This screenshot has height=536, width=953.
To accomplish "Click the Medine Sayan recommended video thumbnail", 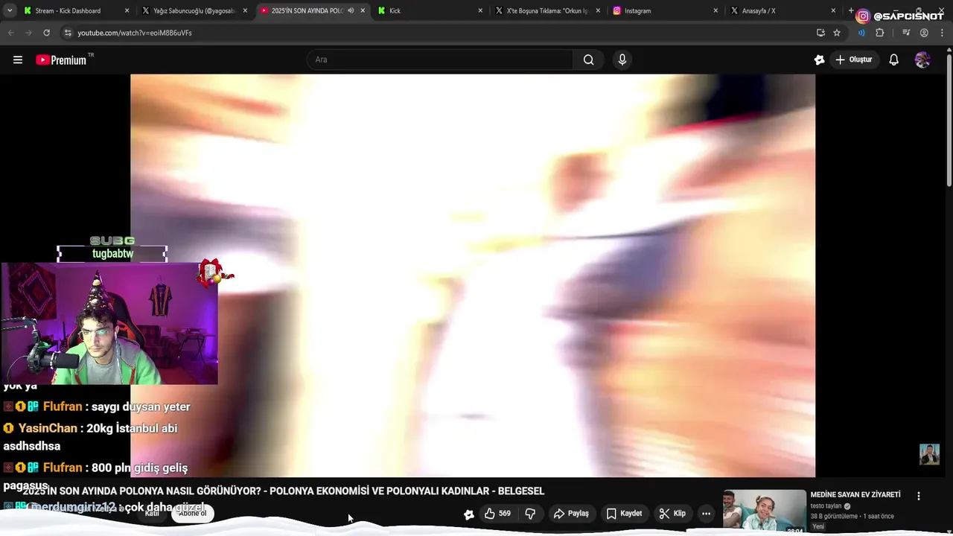I will pyautogui.click(x=765, y=511).
